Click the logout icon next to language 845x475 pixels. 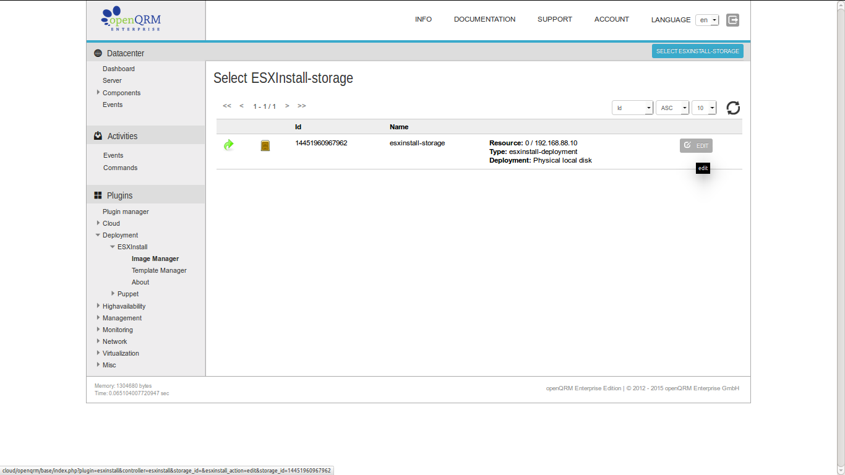point(732,20)
